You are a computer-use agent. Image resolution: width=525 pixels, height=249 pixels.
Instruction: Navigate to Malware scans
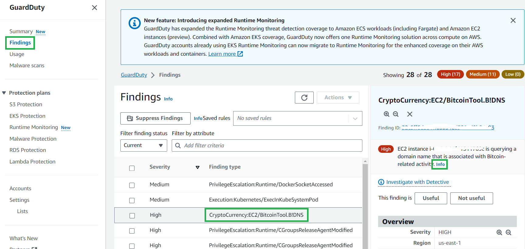[27, 65]
